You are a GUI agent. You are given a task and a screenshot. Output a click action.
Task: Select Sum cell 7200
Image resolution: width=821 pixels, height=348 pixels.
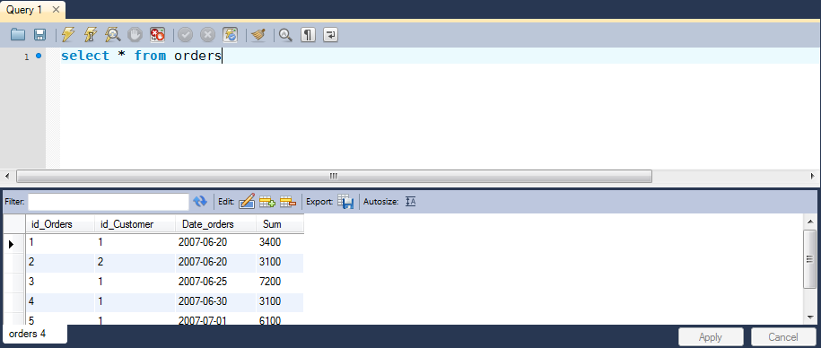(x=280, y=282)
